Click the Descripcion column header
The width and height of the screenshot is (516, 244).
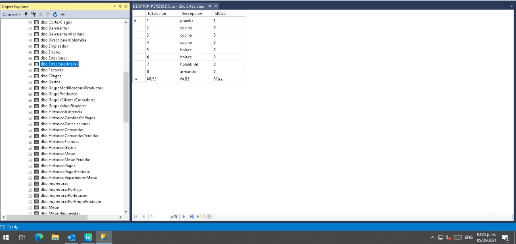coord(195,13)
